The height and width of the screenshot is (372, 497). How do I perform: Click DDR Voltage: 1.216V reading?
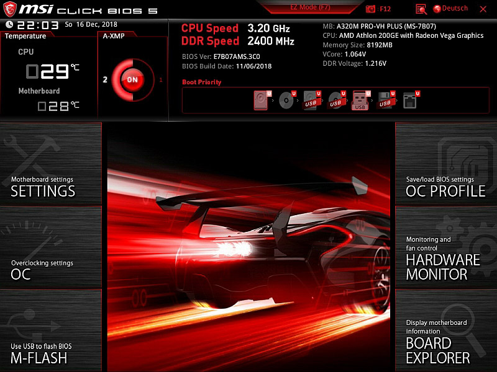(354, 63)
